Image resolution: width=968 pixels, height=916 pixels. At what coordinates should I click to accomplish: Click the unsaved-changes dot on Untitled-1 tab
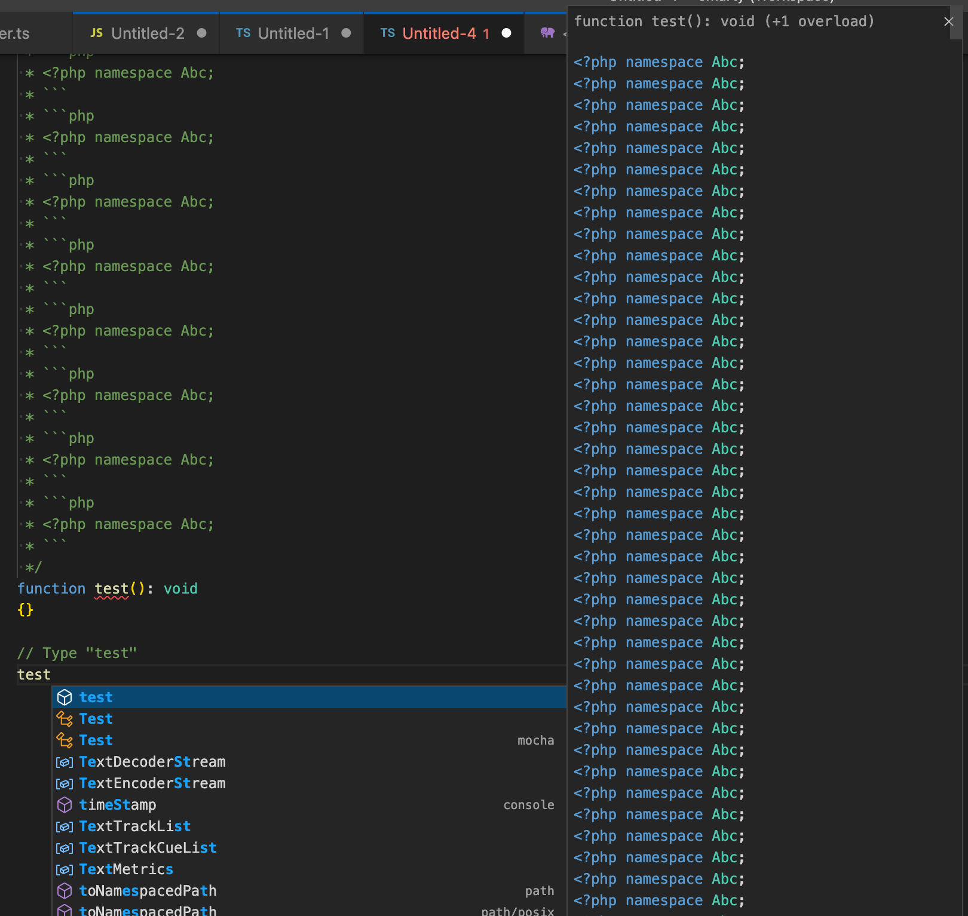pyautogui.click(x=347, y=33)
